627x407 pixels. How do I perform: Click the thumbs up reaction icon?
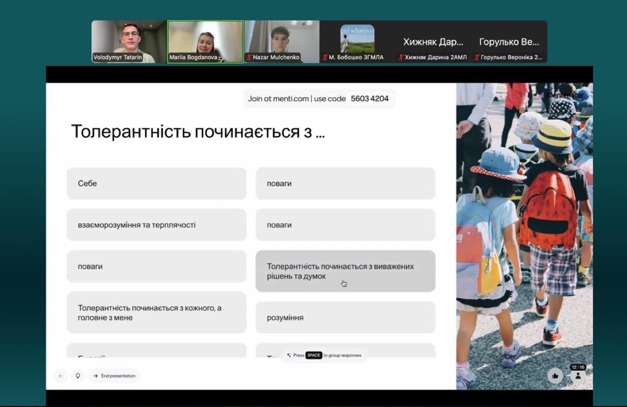pos(555,376)
